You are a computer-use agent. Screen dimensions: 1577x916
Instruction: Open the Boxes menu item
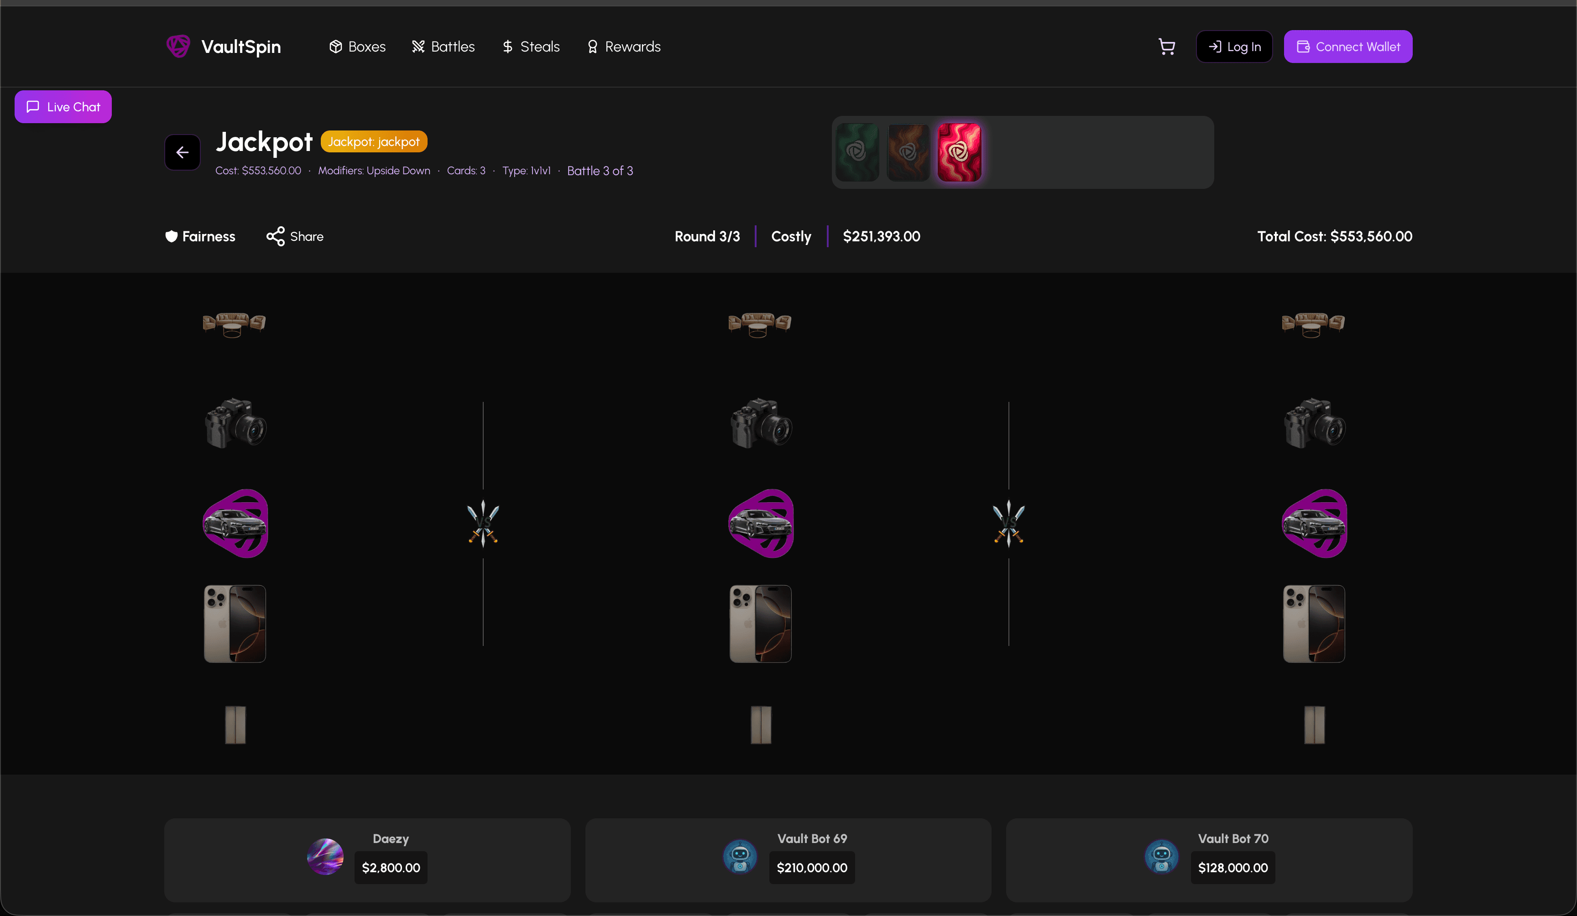[x=357, y=47]
